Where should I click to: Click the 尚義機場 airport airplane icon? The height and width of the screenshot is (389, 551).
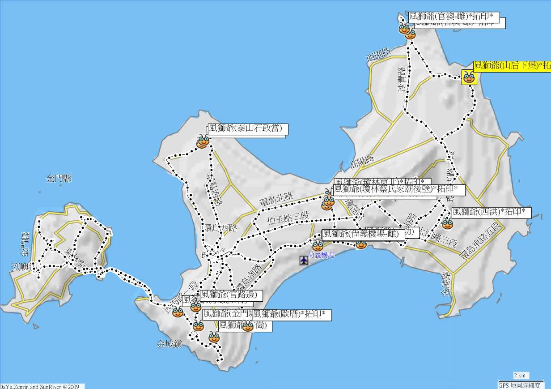(304, 260)
